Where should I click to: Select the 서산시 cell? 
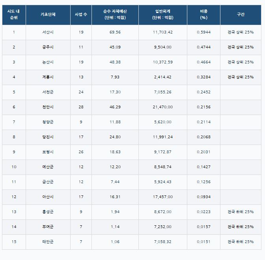pyautogui.click(x=48, y=32)
